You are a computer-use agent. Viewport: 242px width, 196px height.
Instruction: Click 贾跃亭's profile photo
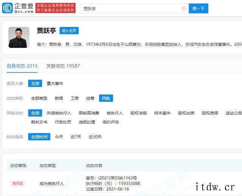point(19,37)
